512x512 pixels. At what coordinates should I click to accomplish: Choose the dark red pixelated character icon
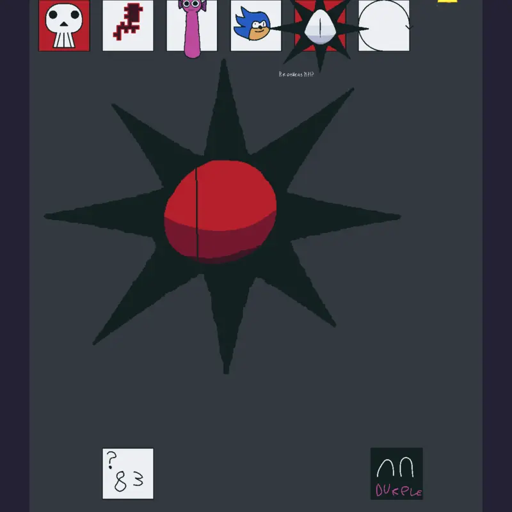[128, 26]
